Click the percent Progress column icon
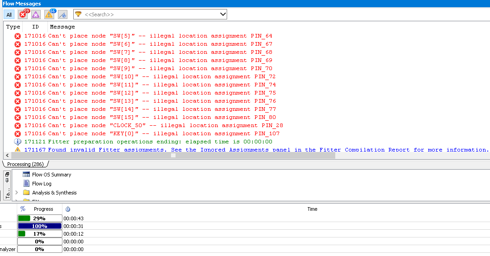The height and width of the screenshot is (256, 490). coord(23,209)
